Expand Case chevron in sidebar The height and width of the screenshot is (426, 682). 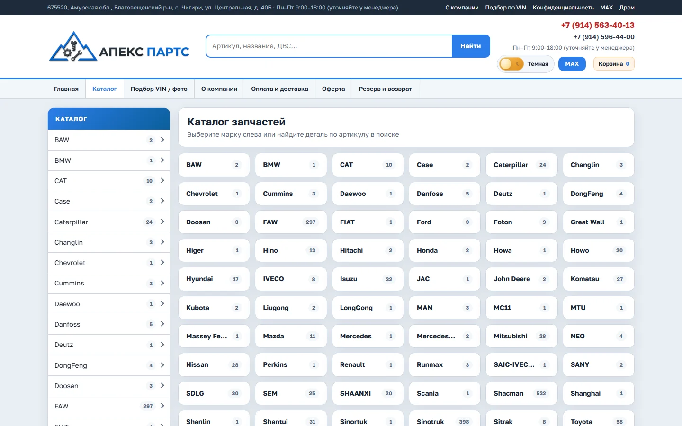tap(162, 201)
